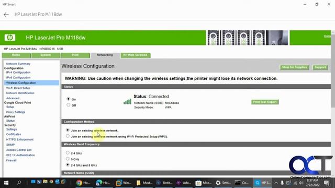Open IPv4 Configuration page
The width and height of the screenshot is (335, 188).
click(x=18, y=73)
